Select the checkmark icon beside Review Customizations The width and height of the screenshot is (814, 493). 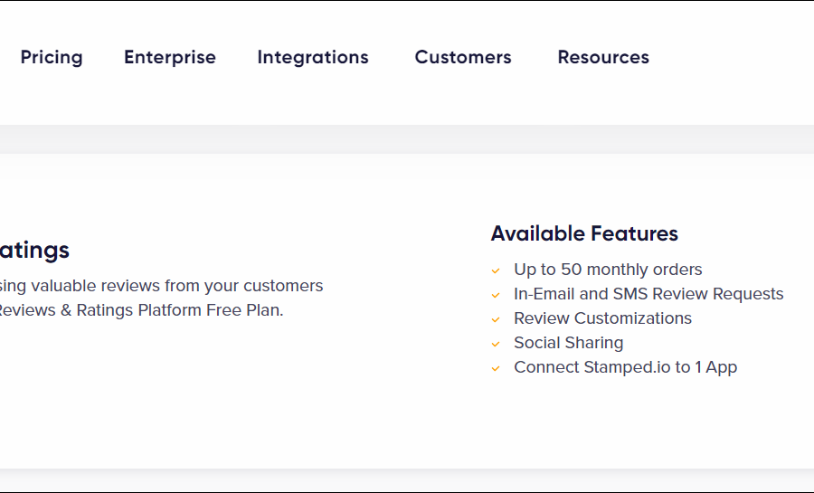[496, 319]
